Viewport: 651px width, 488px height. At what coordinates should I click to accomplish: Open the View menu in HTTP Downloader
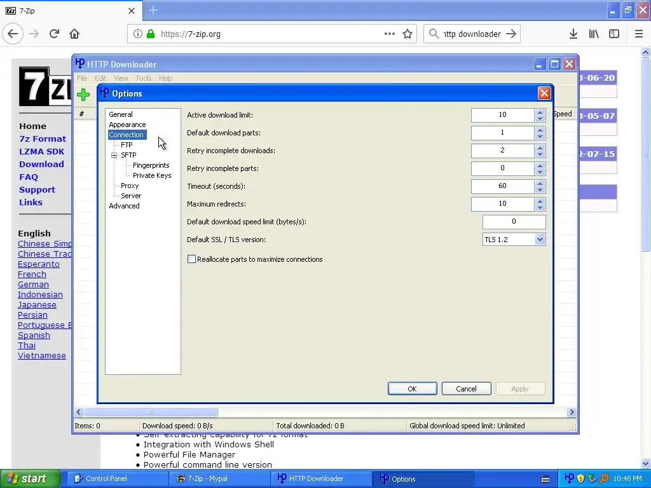pyautogui.click(x=121, y=78)
